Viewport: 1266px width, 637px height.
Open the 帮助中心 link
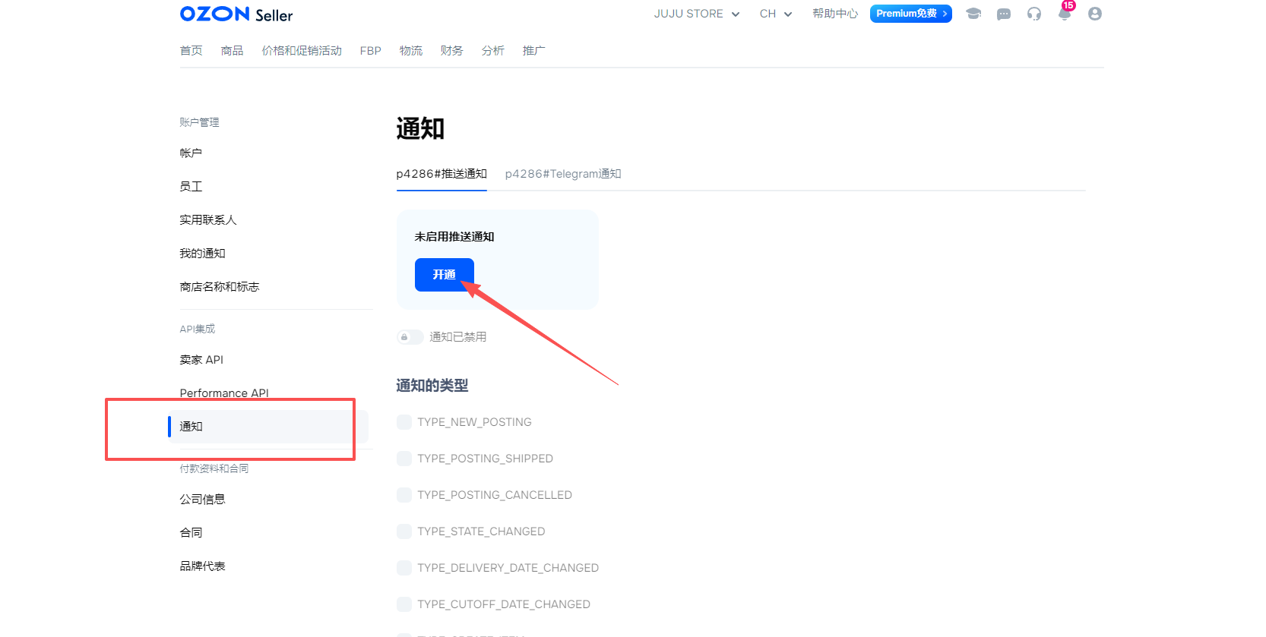(x=835, y=14)
